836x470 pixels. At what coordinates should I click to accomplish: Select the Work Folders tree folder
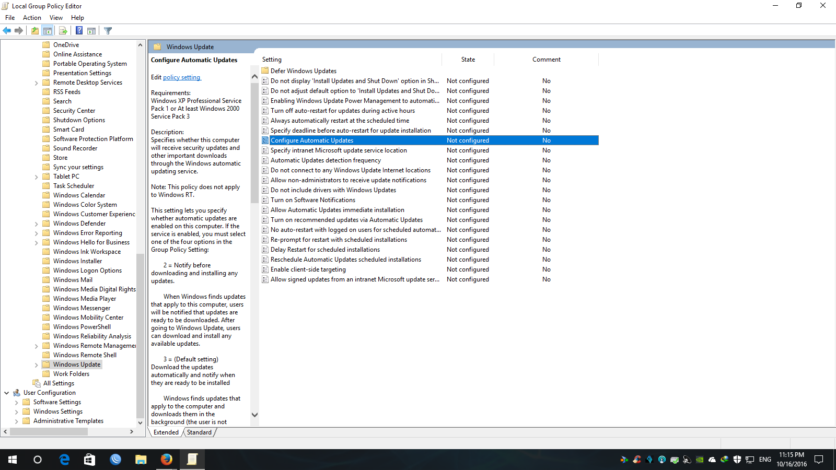[x=71, y=374]
